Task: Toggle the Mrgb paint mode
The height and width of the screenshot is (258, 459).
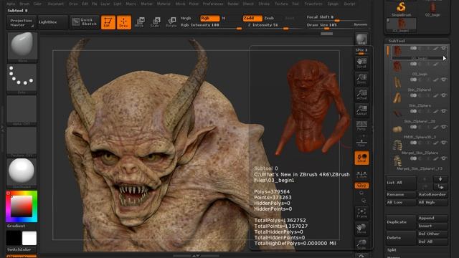Action: (x=186, y=18)
